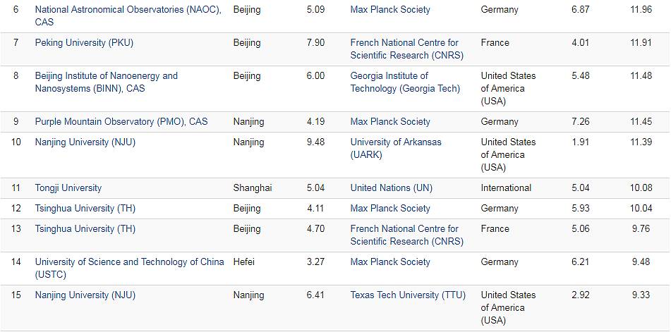The height and width of the screenshot is (332, 671).
Task: Open Max Planck Society in row 6
Action: [x=390, y=10]
